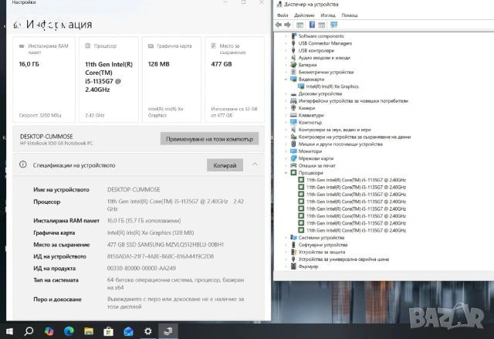Collapse the Видеокарти tree node
This screenshot has width=494, height=339.
pyautogui.click(x=286, y=80)
